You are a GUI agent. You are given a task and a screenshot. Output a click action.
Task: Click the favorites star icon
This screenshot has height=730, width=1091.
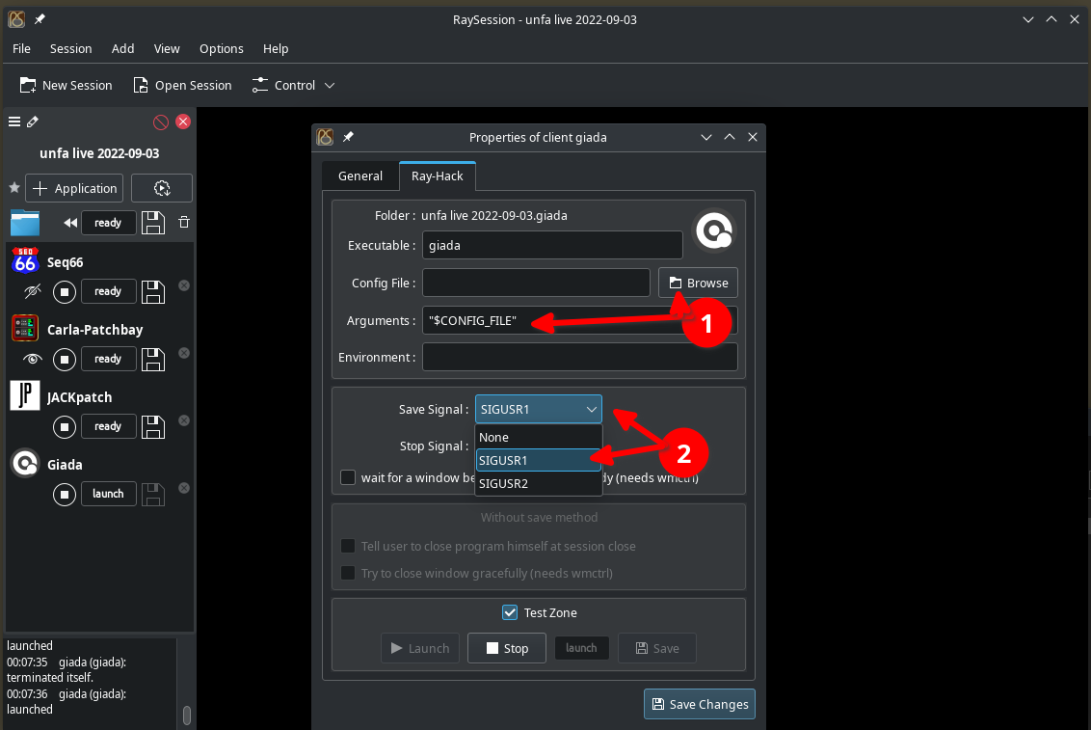(x=13, y=188)
